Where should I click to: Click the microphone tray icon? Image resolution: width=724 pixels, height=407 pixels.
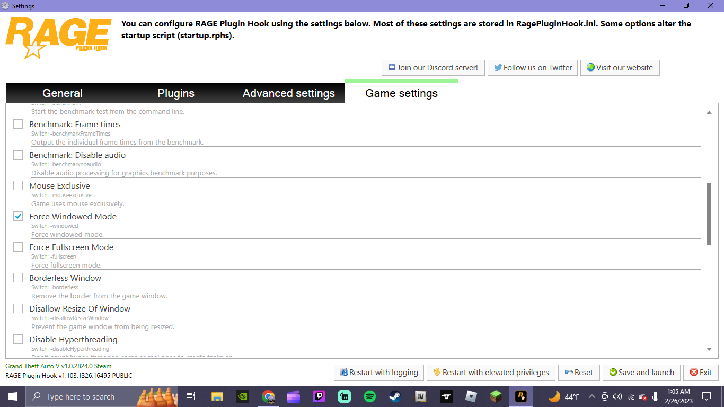click(656, 396)
